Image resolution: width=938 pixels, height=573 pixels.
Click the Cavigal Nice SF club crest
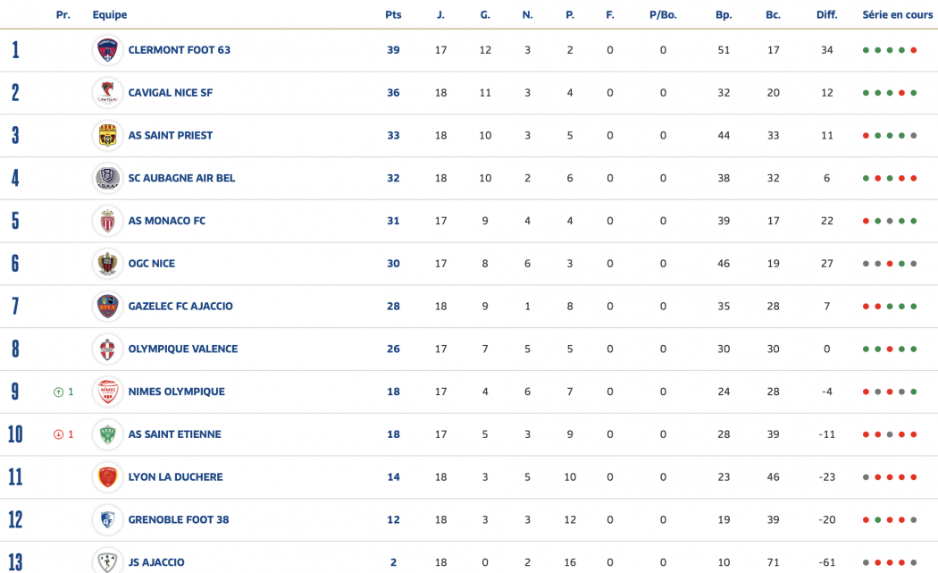click(x=107, y=93)
